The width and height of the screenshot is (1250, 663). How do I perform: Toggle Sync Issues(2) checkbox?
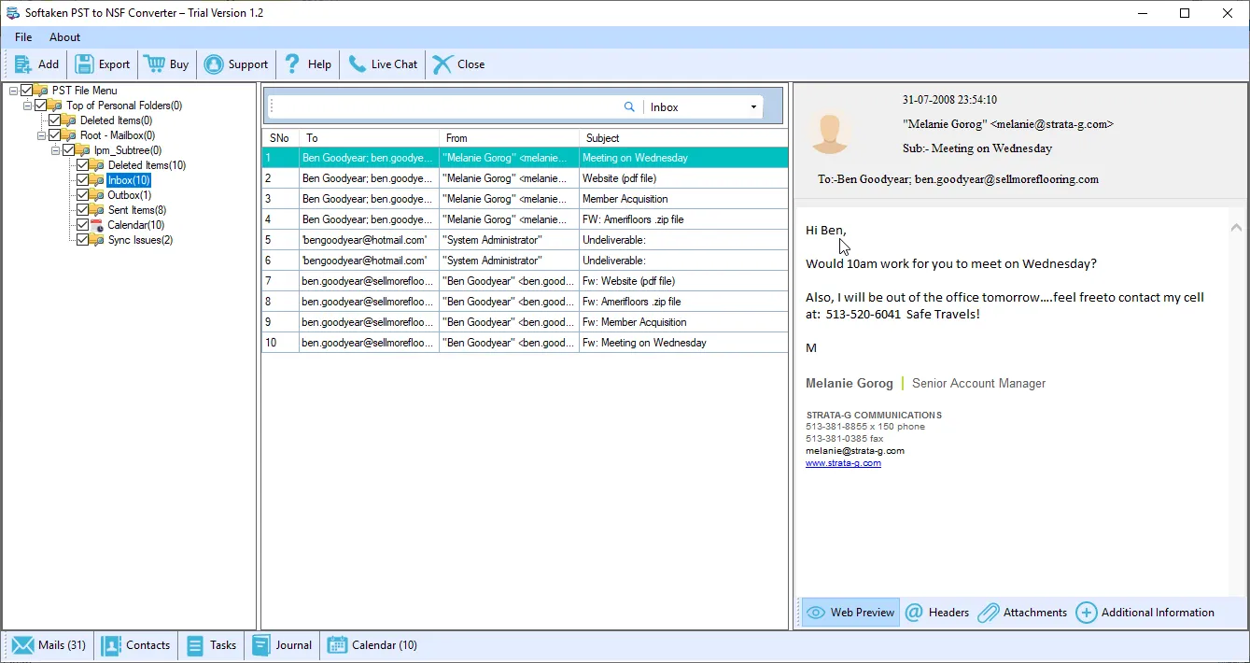click(x=82, y=240)
